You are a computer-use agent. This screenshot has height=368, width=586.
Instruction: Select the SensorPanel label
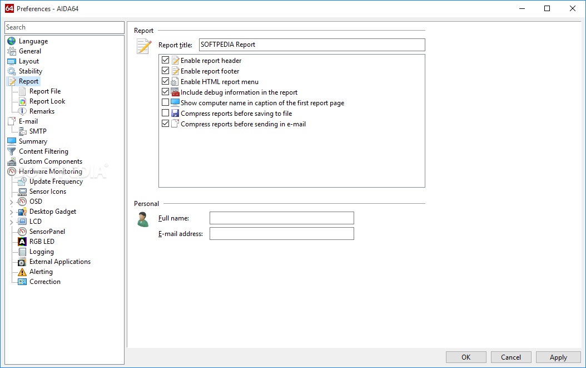click(47, 232)
